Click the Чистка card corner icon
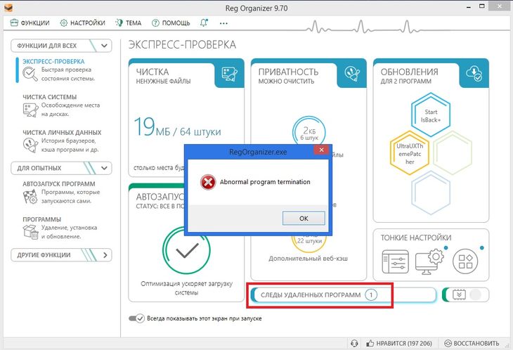513x350 pixels. pos(229,74)
